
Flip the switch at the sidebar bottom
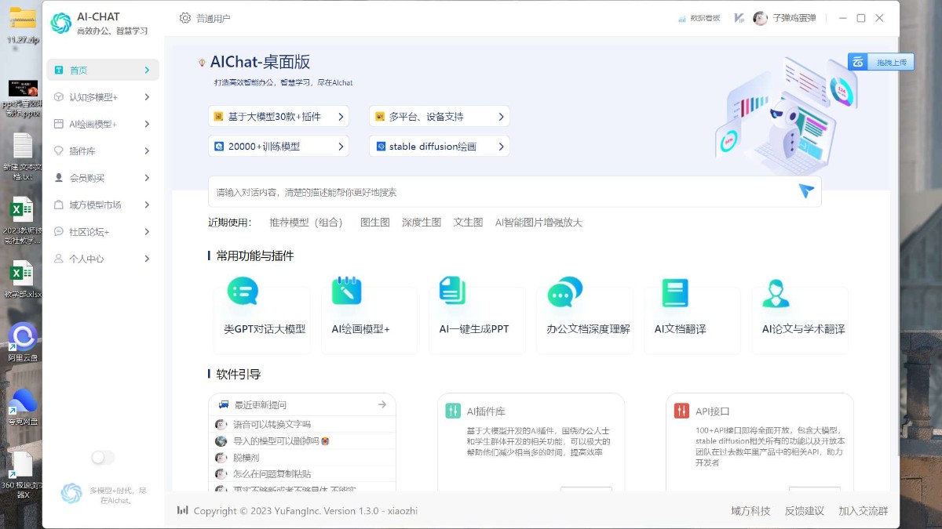[102, 457]
